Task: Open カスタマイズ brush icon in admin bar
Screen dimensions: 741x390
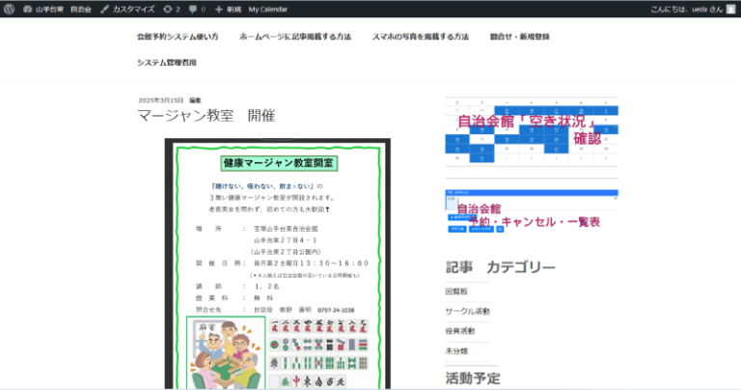Action: pyautogui.click(x=105, y=9)
